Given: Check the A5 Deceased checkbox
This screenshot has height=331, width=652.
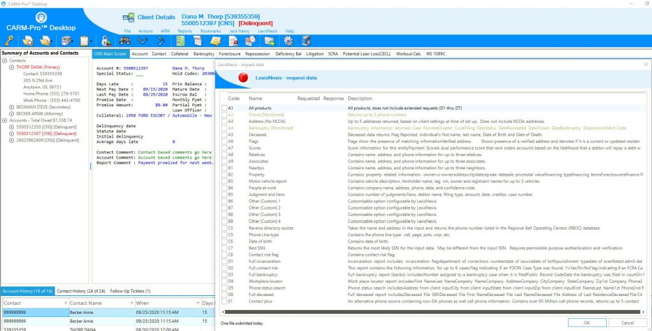Looking at the screenshot, I should pos(225,135).
